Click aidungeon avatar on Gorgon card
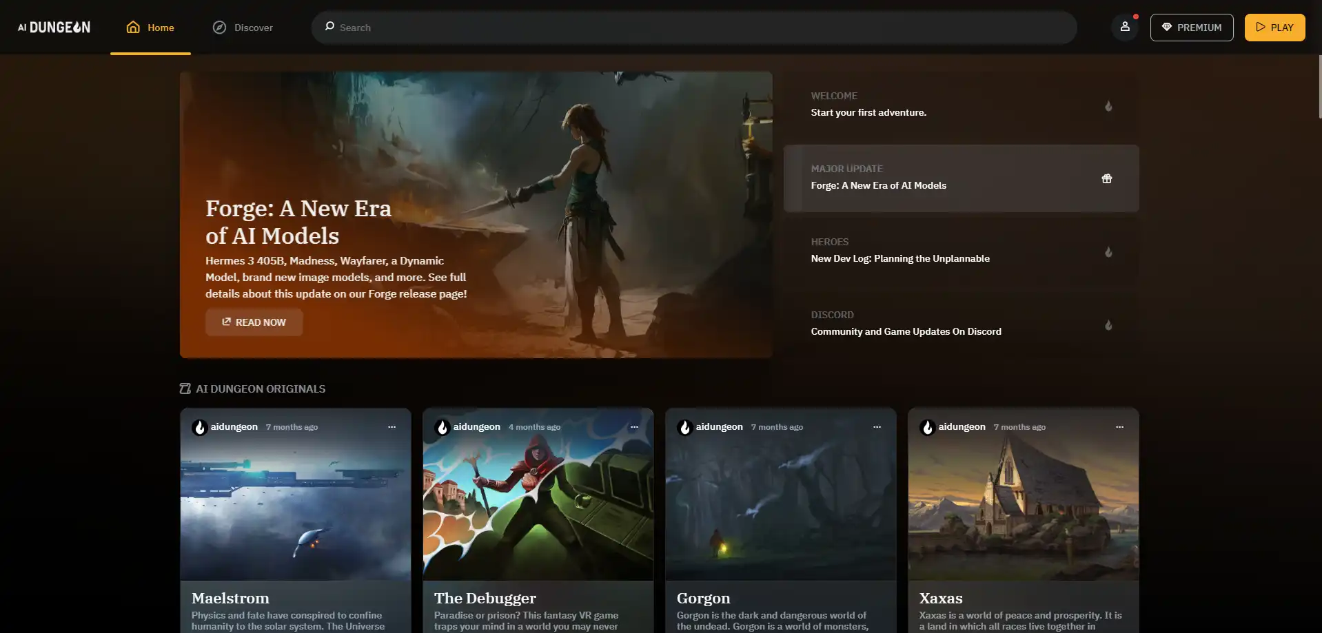1322x633 pixels. click(685, 427)
